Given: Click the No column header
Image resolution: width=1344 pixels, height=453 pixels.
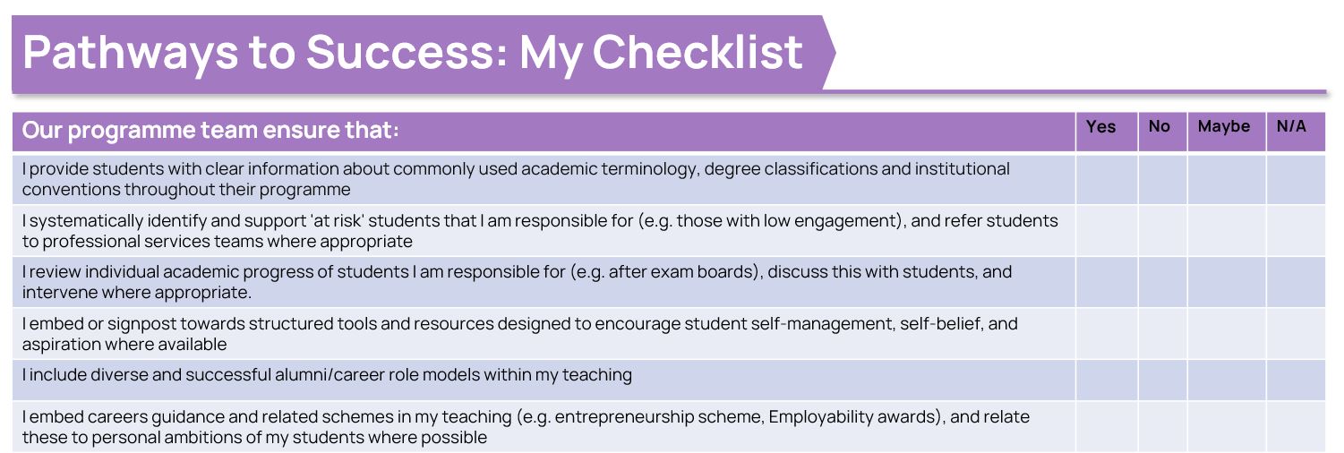Looking at the screenshot, I should coord(1160,126).
